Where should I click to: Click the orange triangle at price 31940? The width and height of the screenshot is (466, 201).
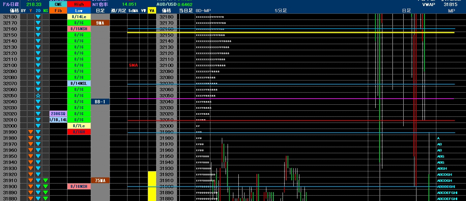(31, 162)
